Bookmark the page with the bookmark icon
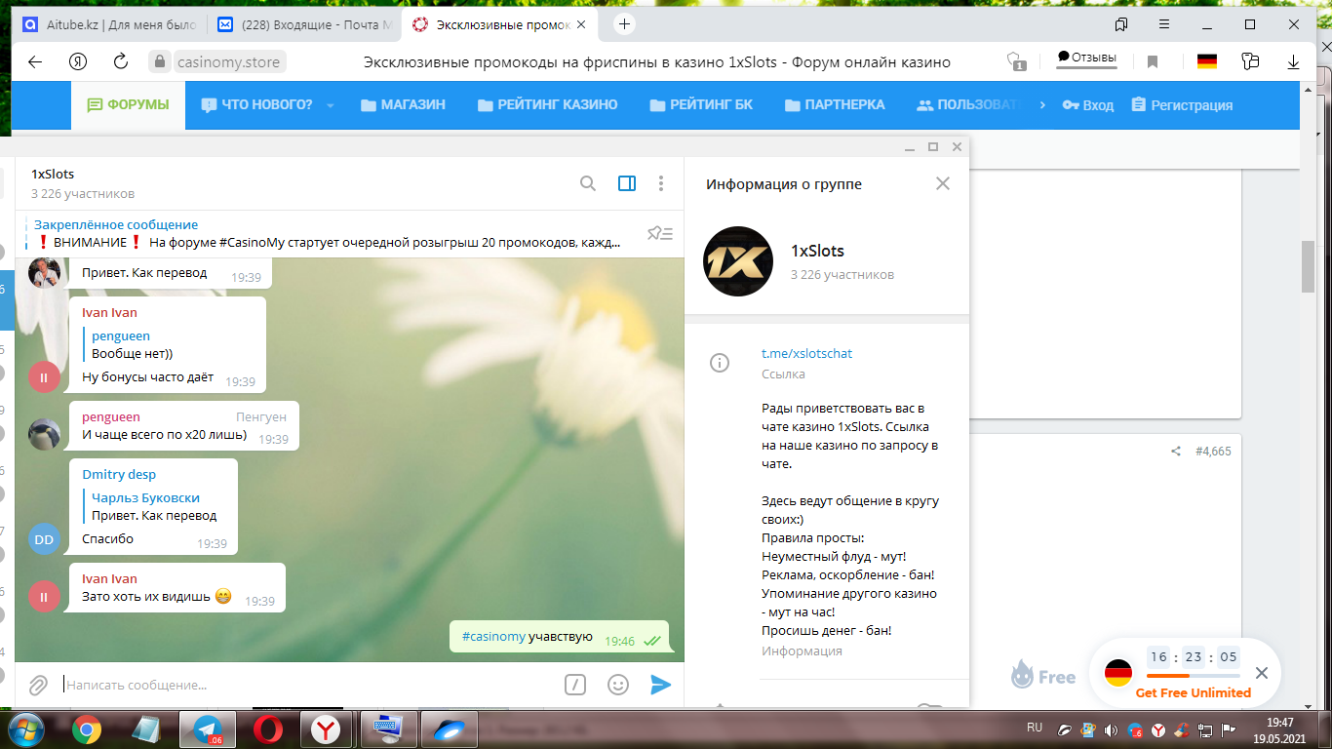This screenshot has height=749, width=1332. 1153,61
